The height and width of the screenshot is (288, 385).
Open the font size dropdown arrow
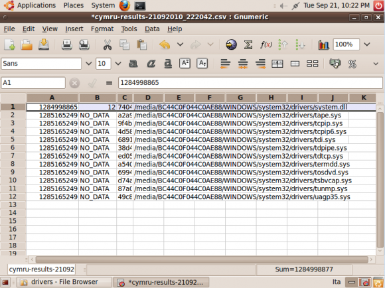click(x=118, y=64)
